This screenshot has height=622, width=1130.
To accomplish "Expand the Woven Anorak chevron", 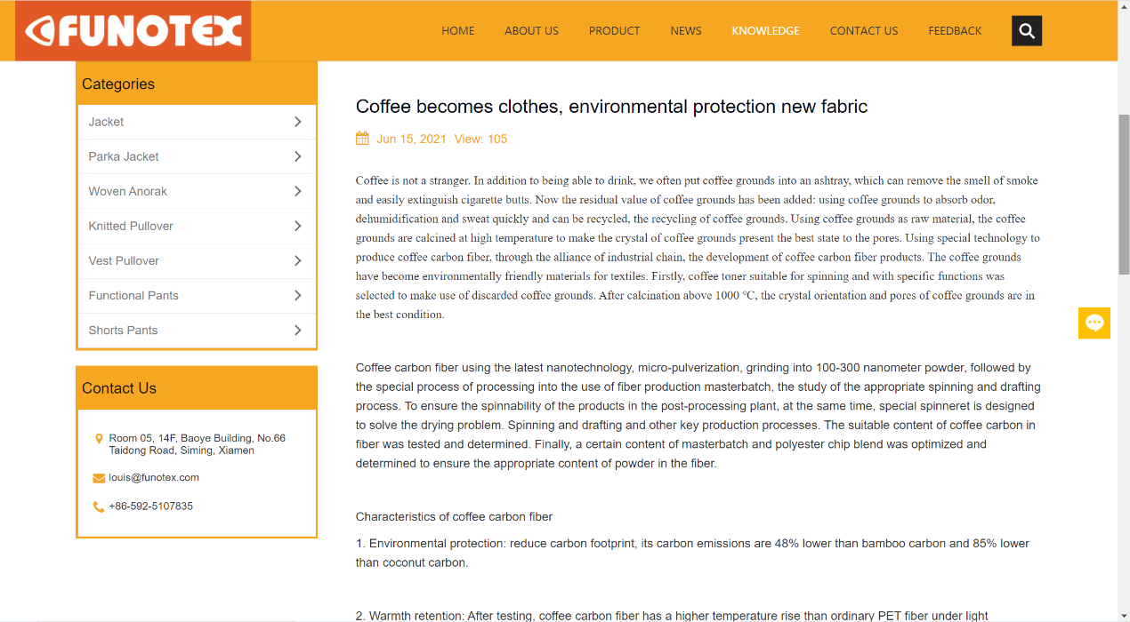I will (298, 191).
